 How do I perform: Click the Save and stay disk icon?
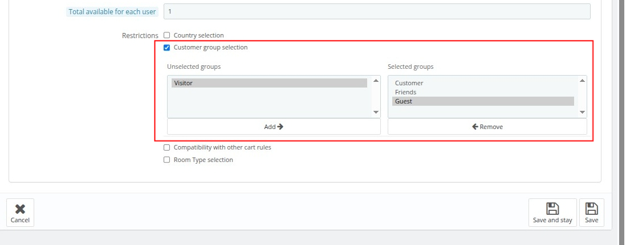click(552, 209)
